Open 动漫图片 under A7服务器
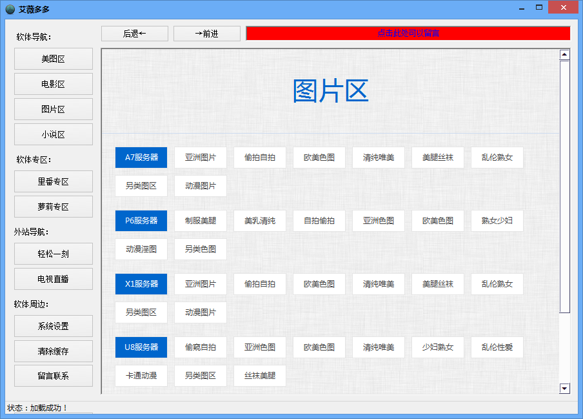The height and width of the screenshot is (419, 583). pos(201,186)
